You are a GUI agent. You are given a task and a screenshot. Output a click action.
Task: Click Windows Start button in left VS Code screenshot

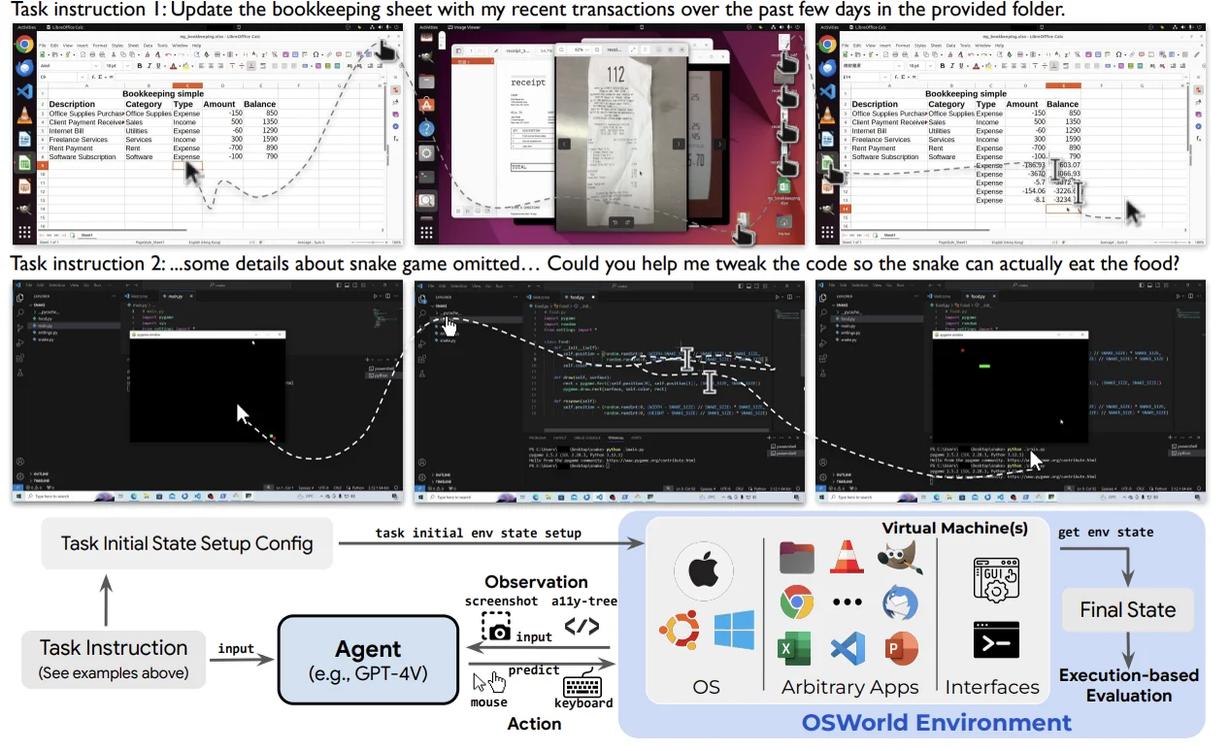[18, 496]
